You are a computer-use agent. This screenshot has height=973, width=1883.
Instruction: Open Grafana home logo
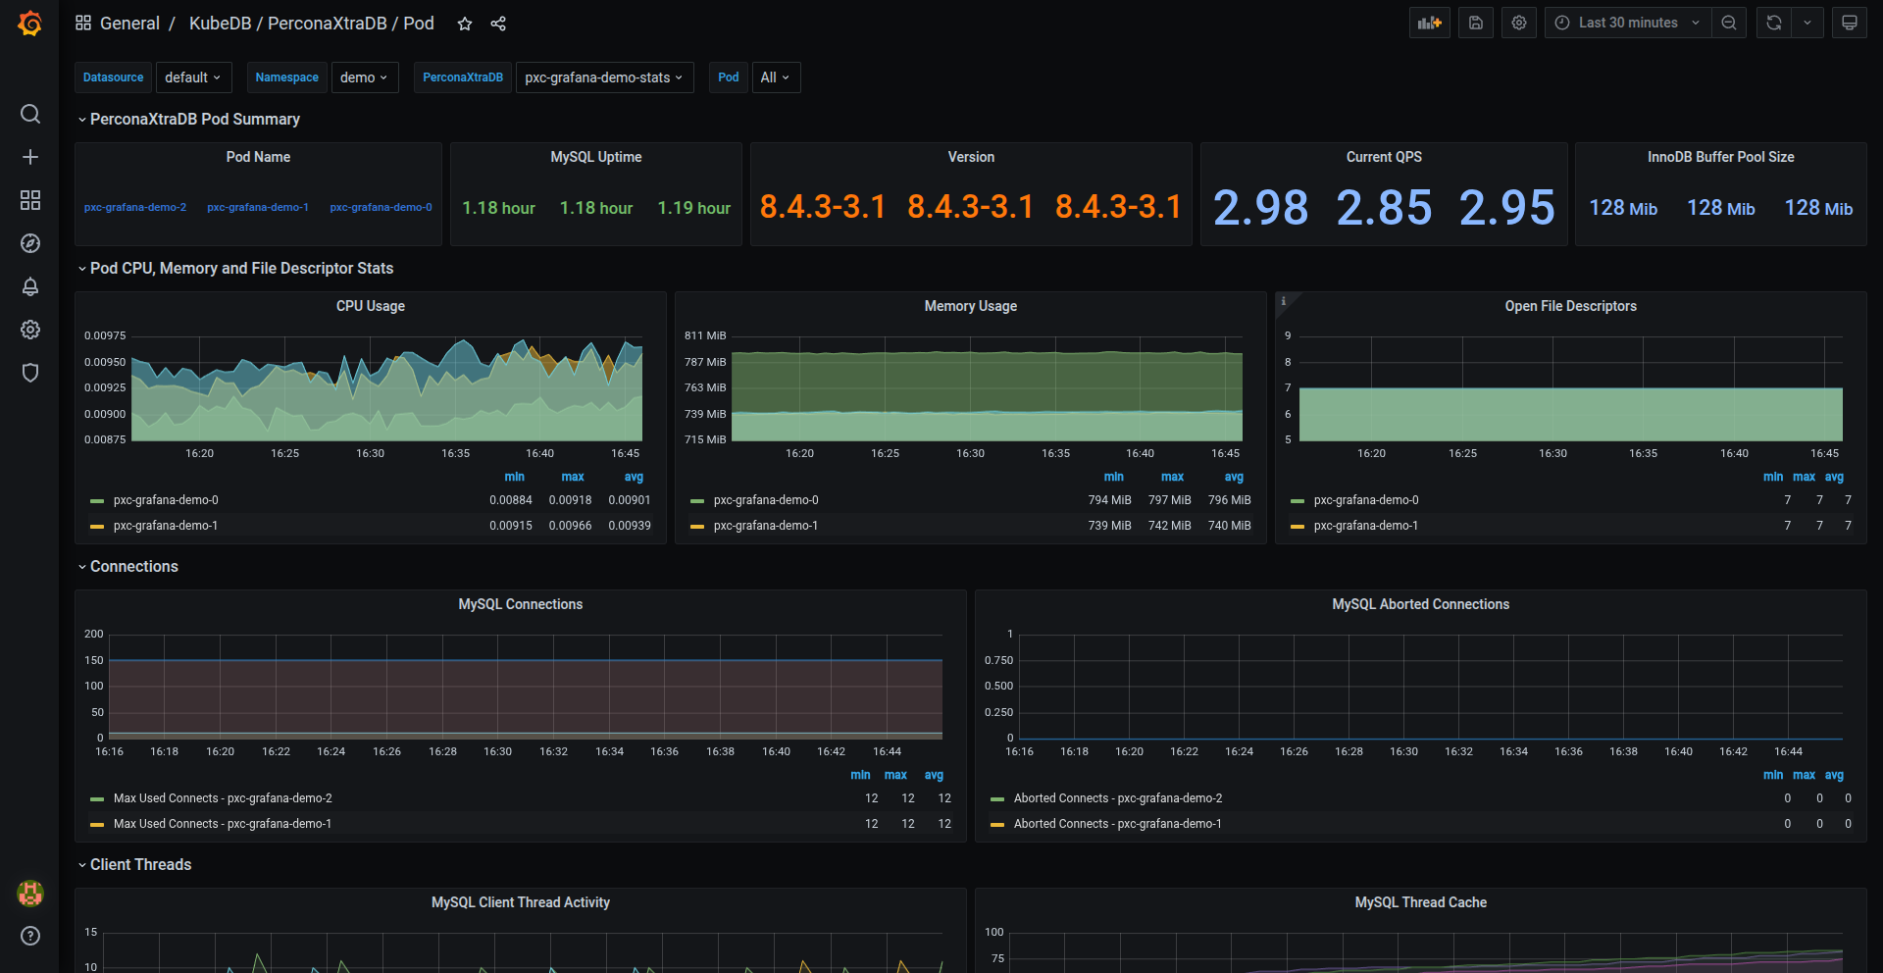[x=30, y=24]
